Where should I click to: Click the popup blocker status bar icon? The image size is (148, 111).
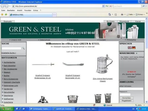pos(94,105)
